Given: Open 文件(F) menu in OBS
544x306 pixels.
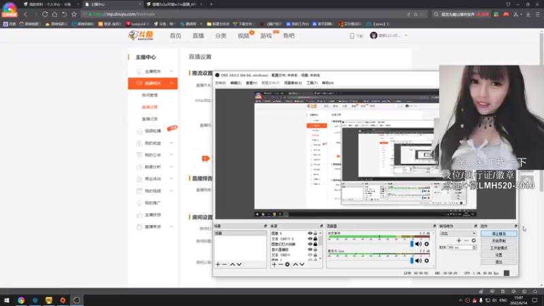Looking at the screenshot, I should pos(220,83).
